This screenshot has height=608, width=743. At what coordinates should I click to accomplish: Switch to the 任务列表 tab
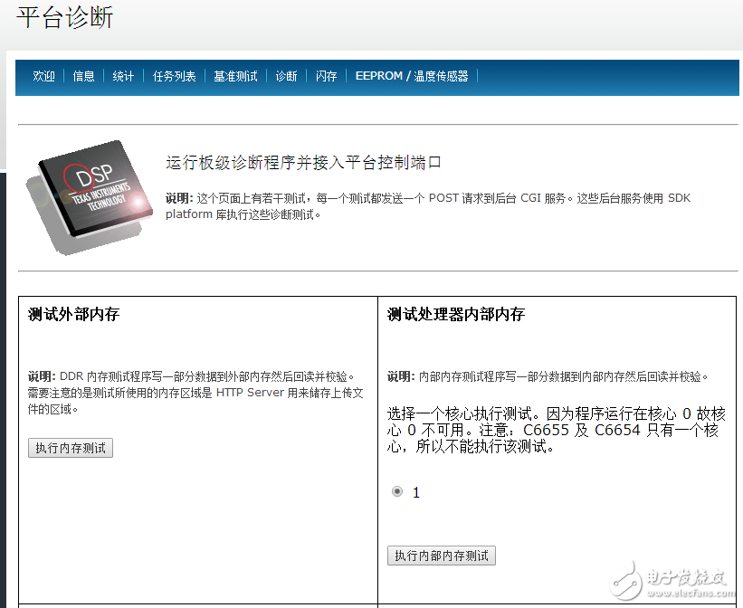coord(174,76)
